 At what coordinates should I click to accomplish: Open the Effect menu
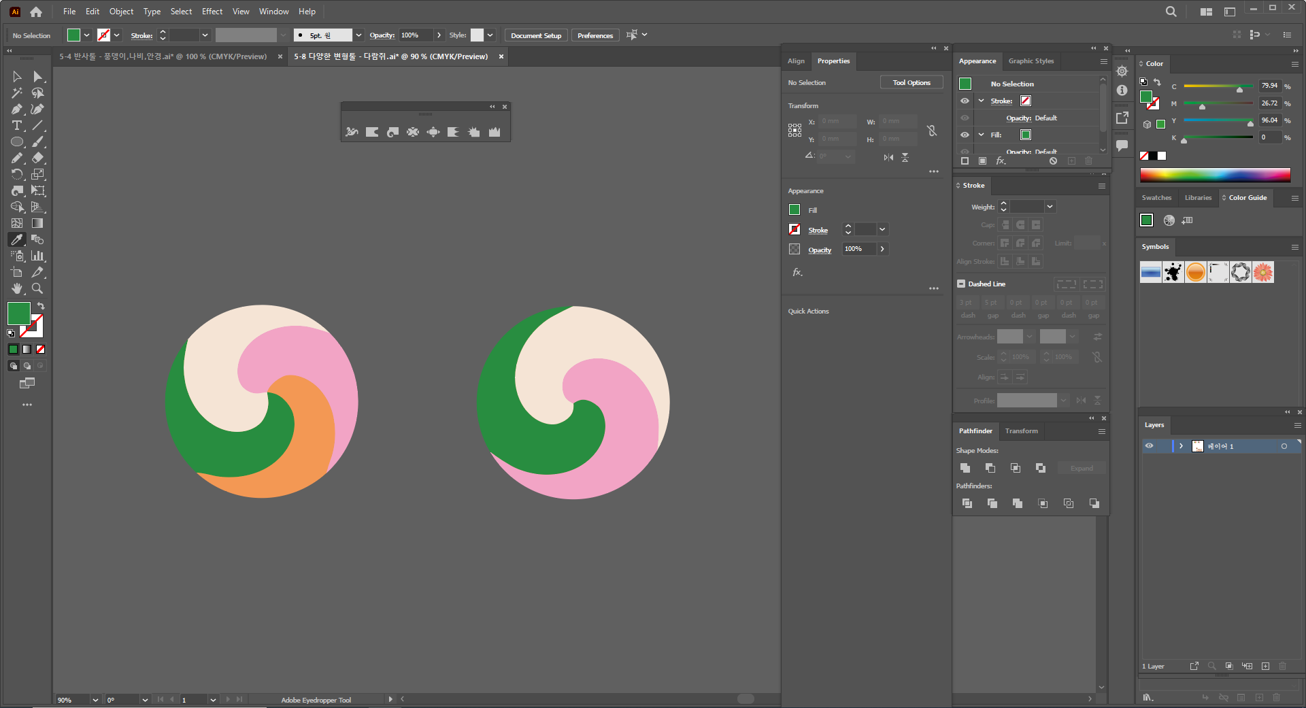coord(212,12)
